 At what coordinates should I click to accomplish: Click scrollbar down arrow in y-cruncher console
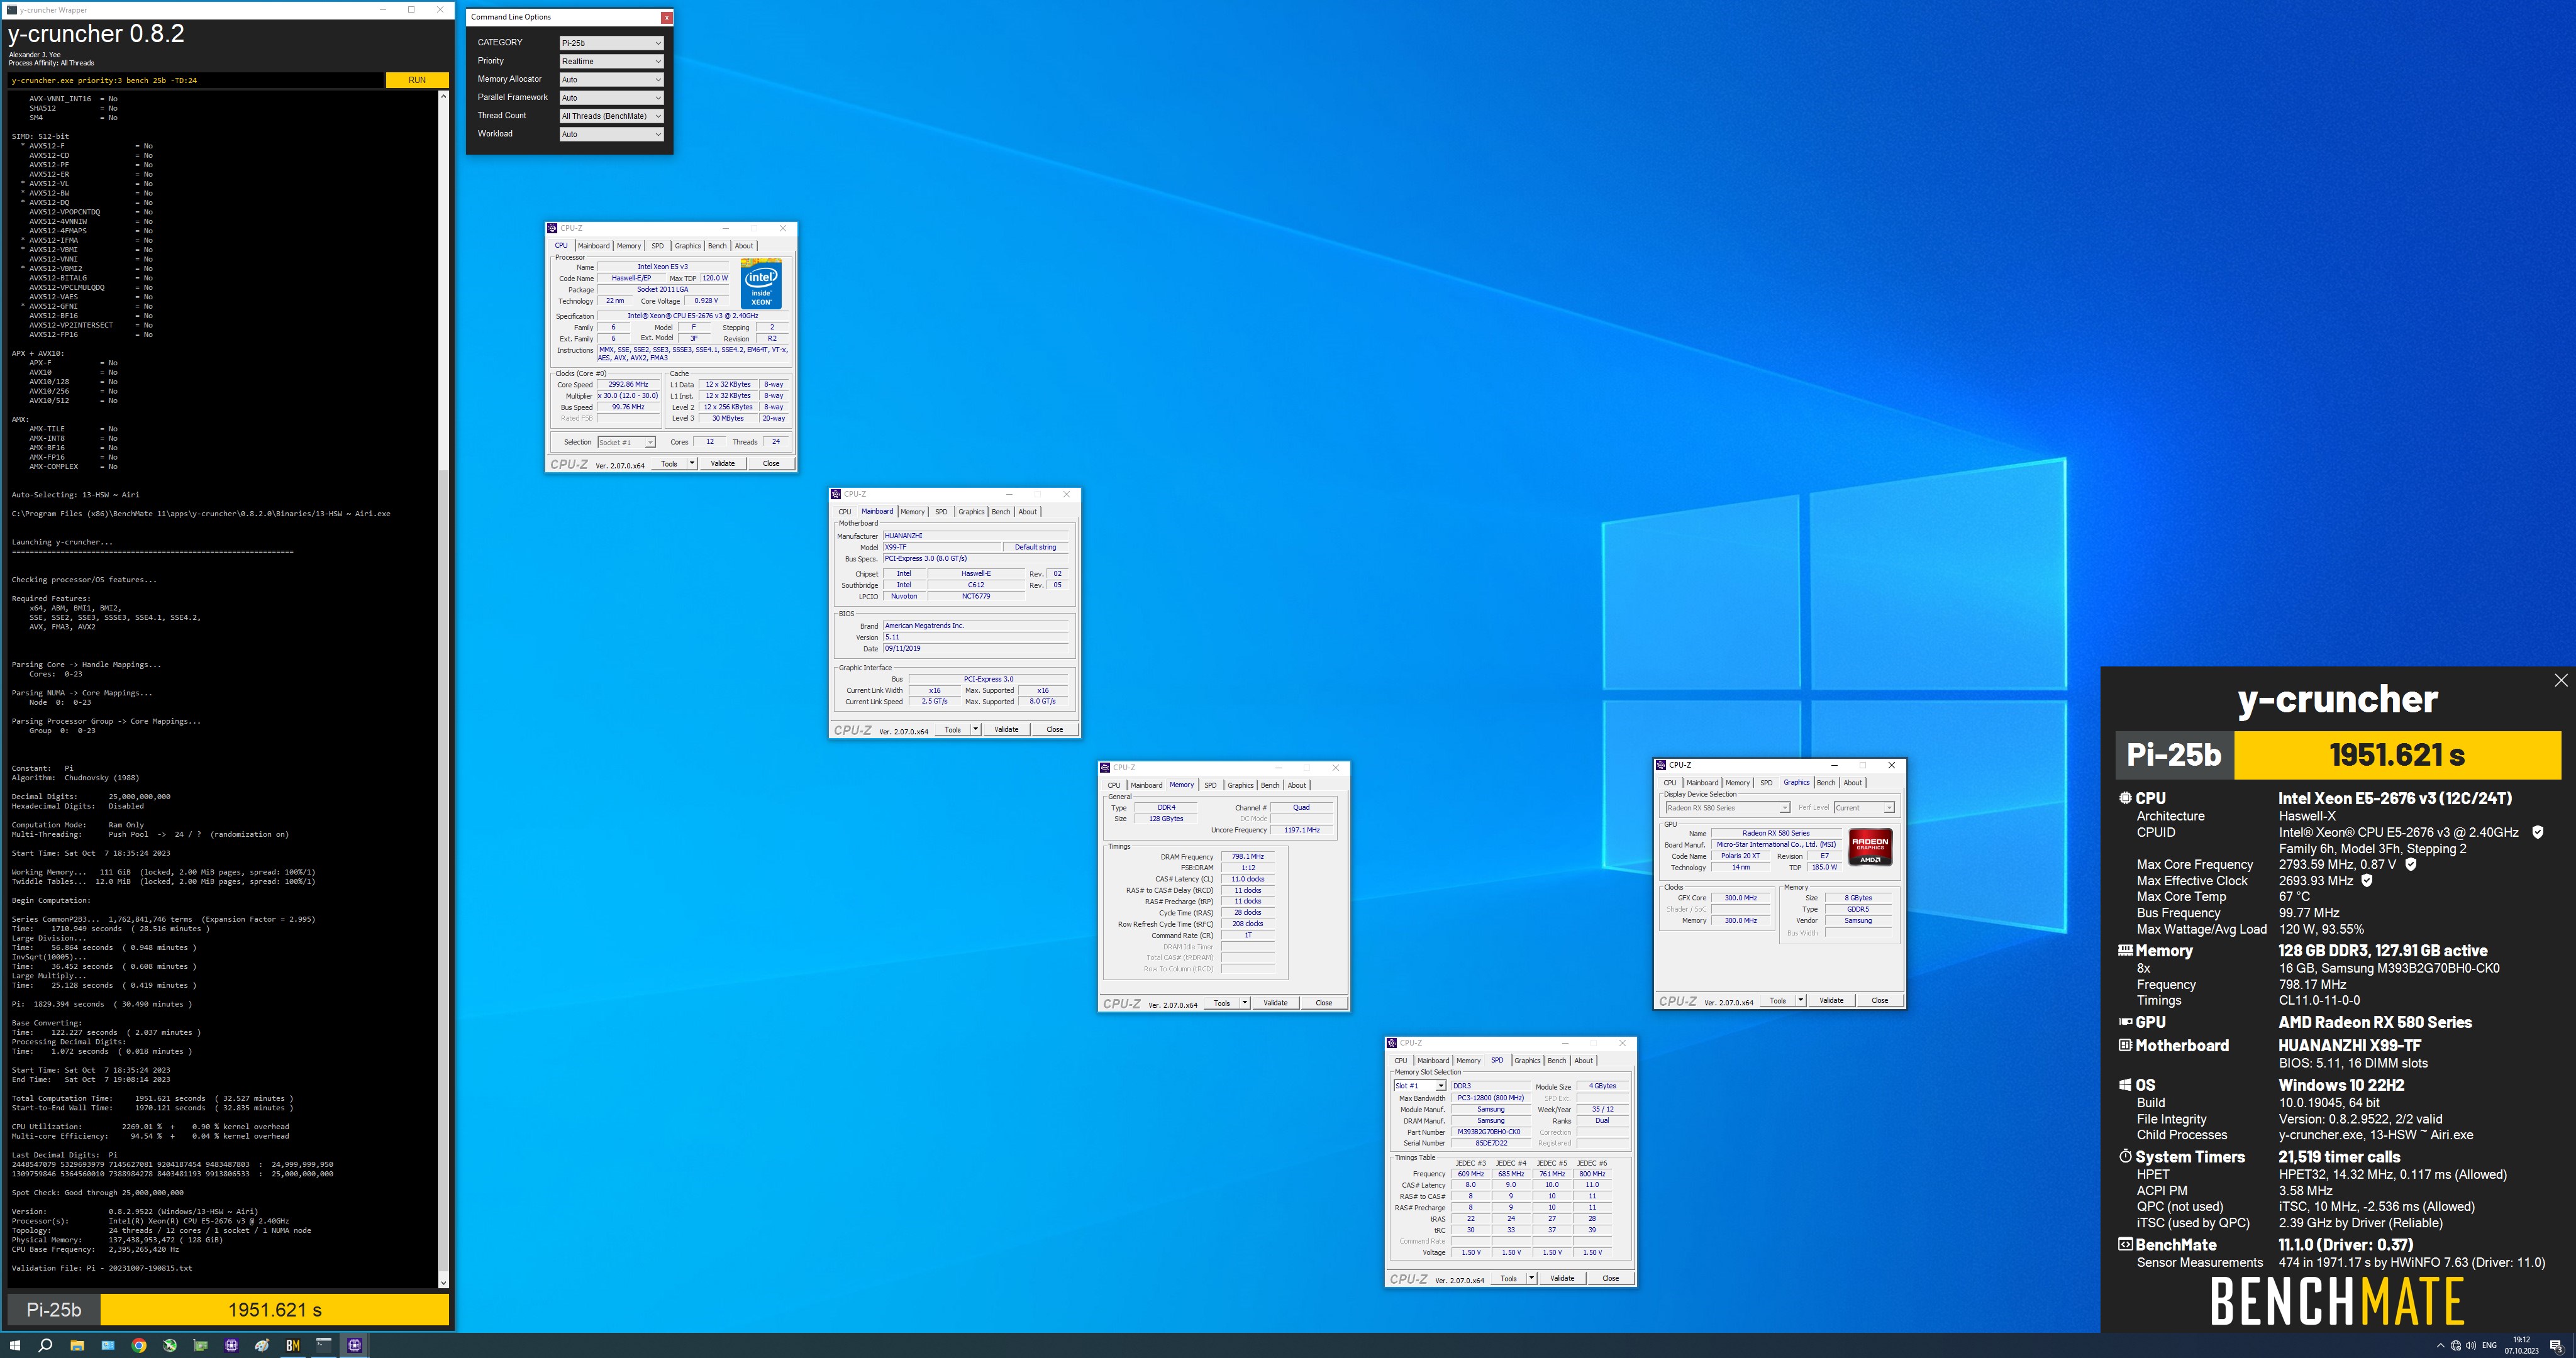(444, 1282)
